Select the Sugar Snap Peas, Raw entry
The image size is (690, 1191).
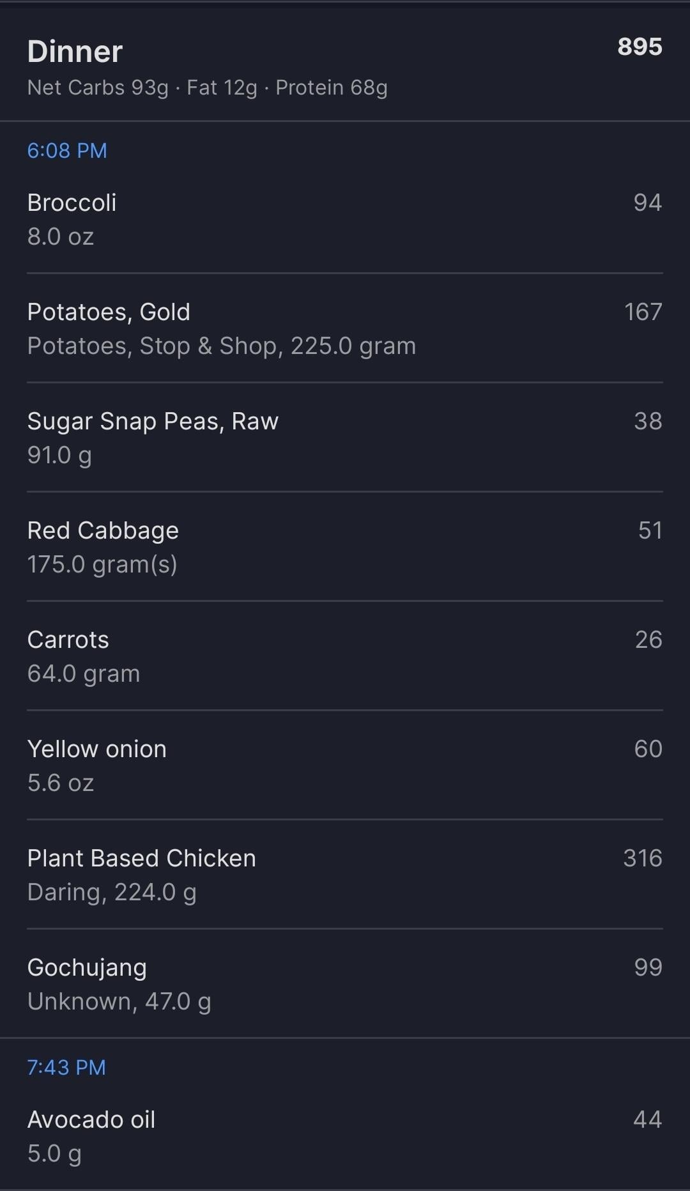coord(153,422)
